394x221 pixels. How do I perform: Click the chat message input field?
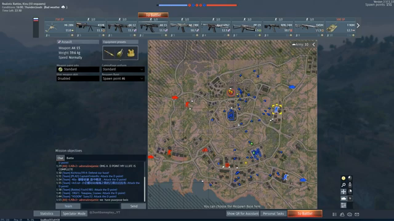pyautogui.click(x=101, y=206)
